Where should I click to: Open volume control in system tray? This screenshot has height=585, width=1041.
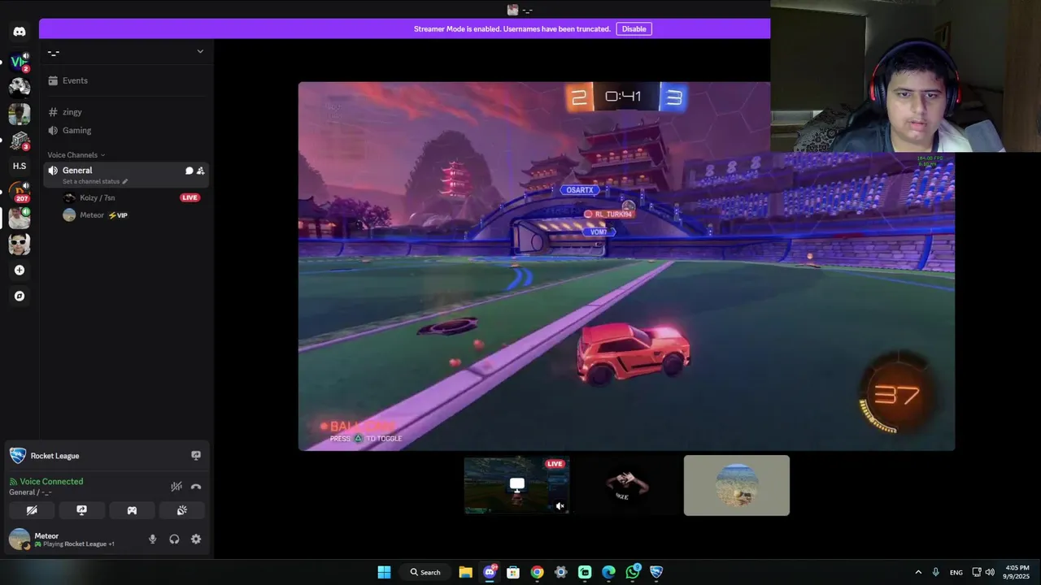pyautogui.click(x=990, y=572)
